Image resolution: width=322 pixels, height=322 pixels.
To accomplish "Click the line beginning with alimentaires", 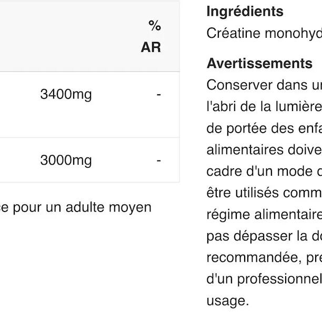I will click(x=264, y=149).
